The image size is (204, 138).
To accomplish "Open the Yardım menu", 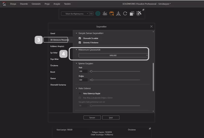I will [67, 4].
